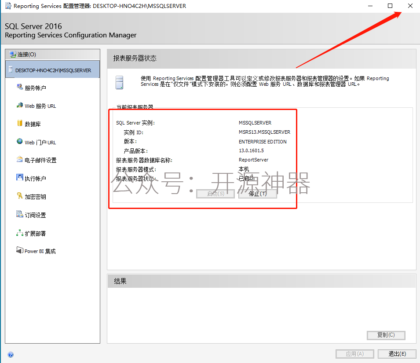Image resolution: width=420 pixels, height=363 pixels.
Task: Click the SQL Server 2016 heading
Action: [33, 26]
